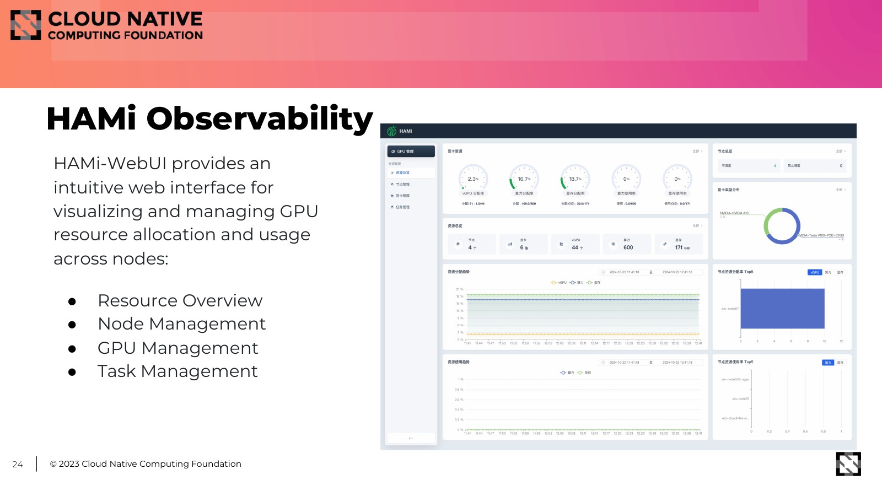This screenshot has height=496, width=882.
Task: Click the 显卡 count card icon
Action: coord(510,244)
